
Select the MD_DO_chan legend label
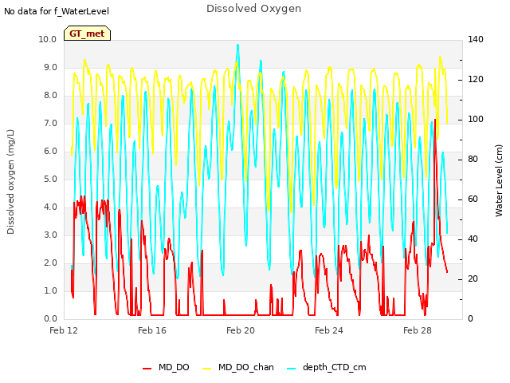click(246, 367)
